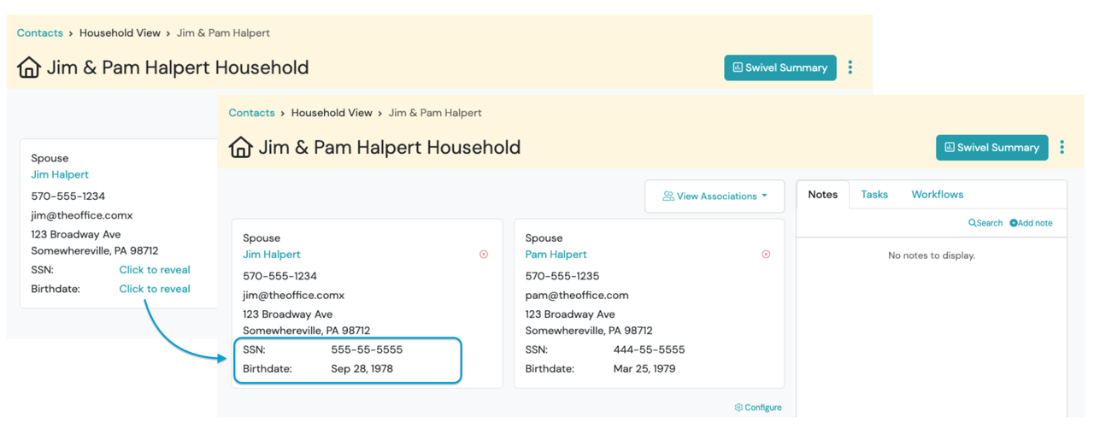This screenshot has height=434, width=1094.
Task: Reveal the SSN in the back window
Action: (155, 270)
